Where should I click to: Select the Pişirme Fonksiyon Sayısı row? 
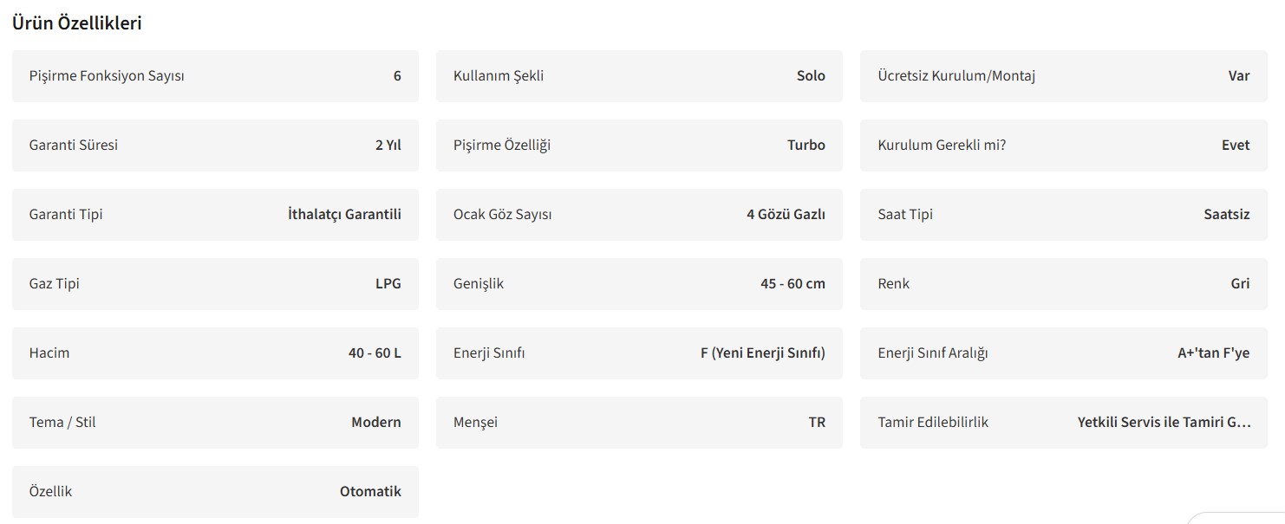215,76
